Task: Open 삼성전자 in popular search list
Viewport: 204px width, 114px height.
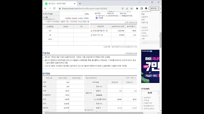Action: point(147,98)
